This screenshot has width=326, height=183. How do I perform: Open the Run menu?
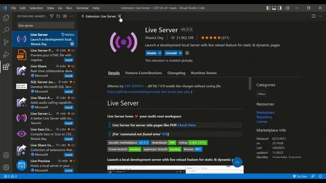pyautogui.click(x=69, y=8)
